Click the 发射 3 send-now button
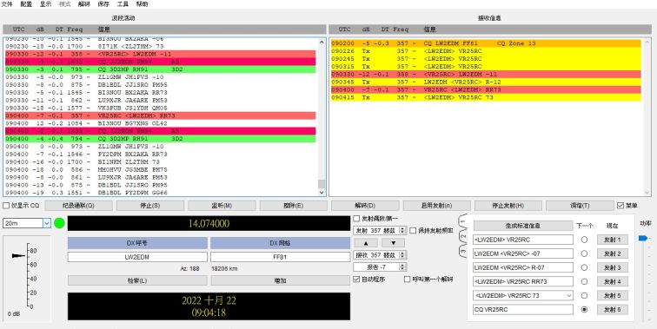The width and height of the screenshot is (657, 329). click(612, 267)
